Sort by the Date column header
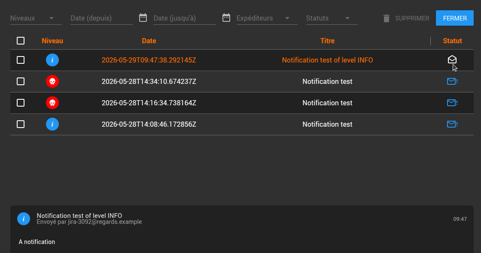The image size is (481, 253). click(x=149, y=41)
